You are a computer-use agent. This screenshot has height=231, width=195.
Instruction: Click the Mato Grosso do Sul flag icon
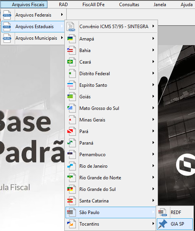[x=72, y=108]
